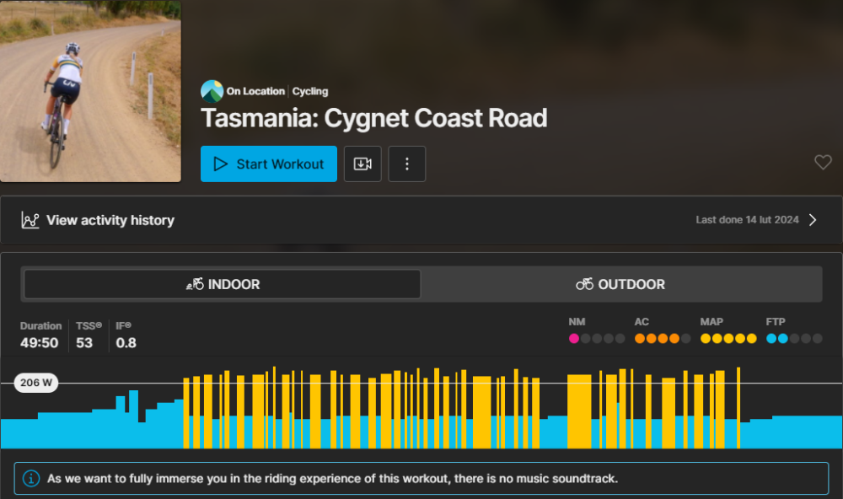
Task: Click Last done 14 lut 2024
Action: click(x=747, y=220)
